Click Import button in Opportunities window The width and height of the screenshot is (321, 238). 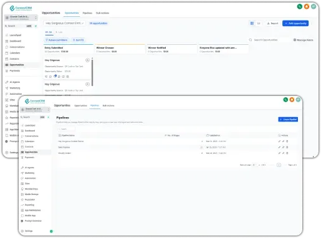(272, 23)
